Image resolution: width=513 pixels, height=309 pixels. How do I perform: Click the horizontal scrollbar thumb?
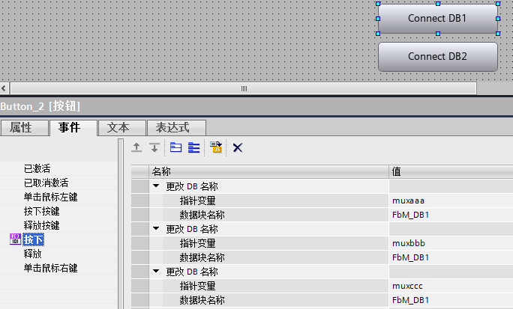point(243,88)
